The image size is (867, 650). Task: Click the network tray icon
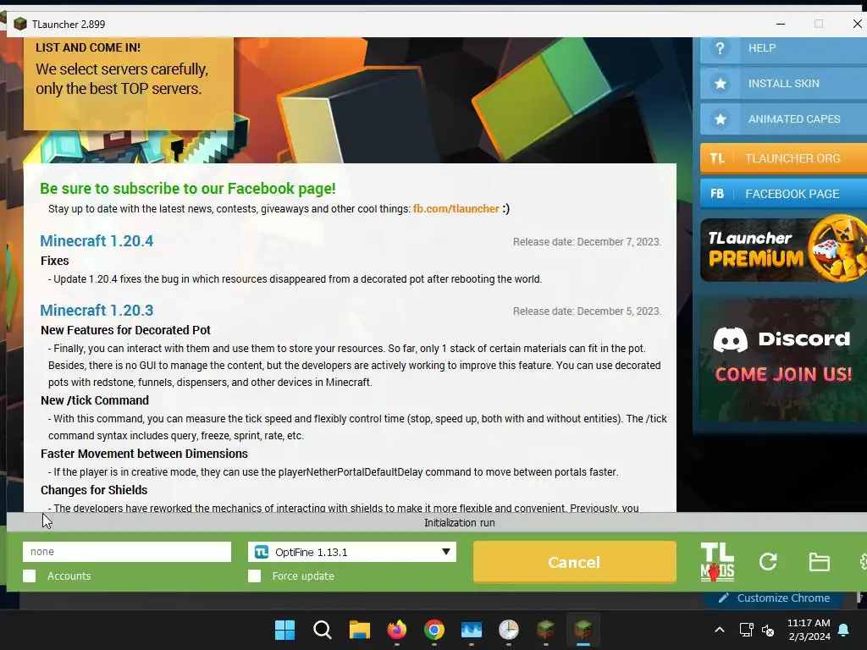point(747,630)
